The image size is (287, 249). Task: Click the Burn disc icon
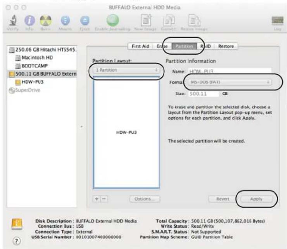(46, 21)
